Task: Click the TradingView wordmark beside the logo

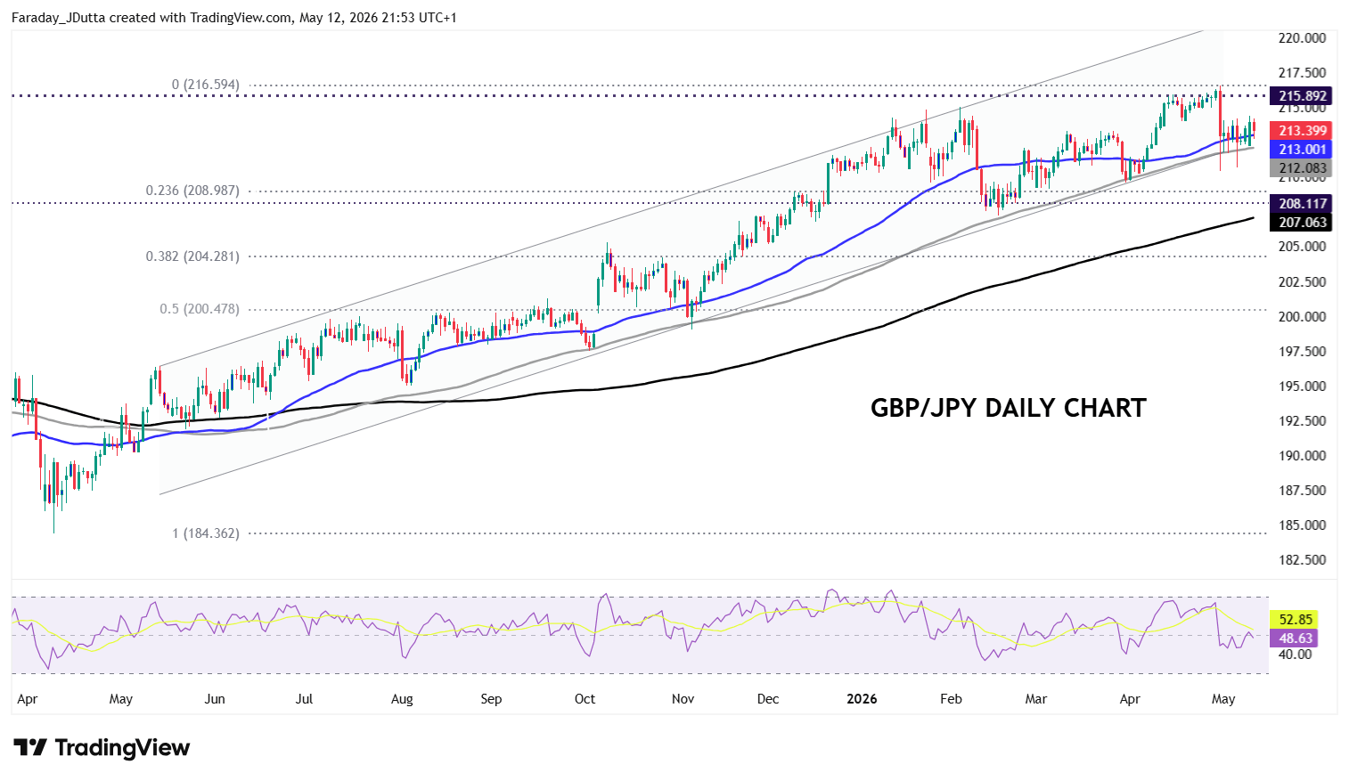Action: point(123,747)
